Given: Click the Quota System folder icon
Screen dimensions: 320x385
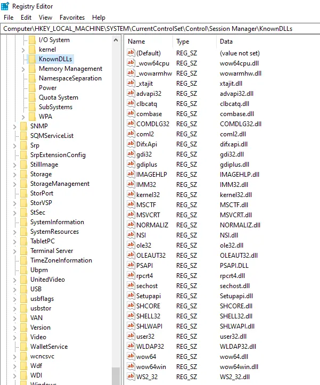Looking at the screenshot, I should (x=32, y=97).
